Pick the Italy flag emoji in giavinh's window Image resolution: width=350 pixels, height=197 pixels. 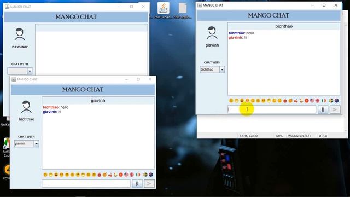click(x=324, y=101)
